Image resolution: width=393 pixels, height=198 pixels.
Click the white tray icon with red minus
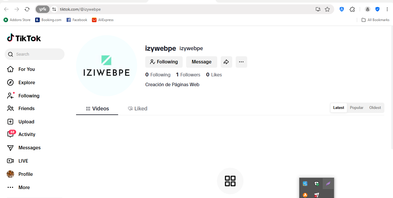317,195
